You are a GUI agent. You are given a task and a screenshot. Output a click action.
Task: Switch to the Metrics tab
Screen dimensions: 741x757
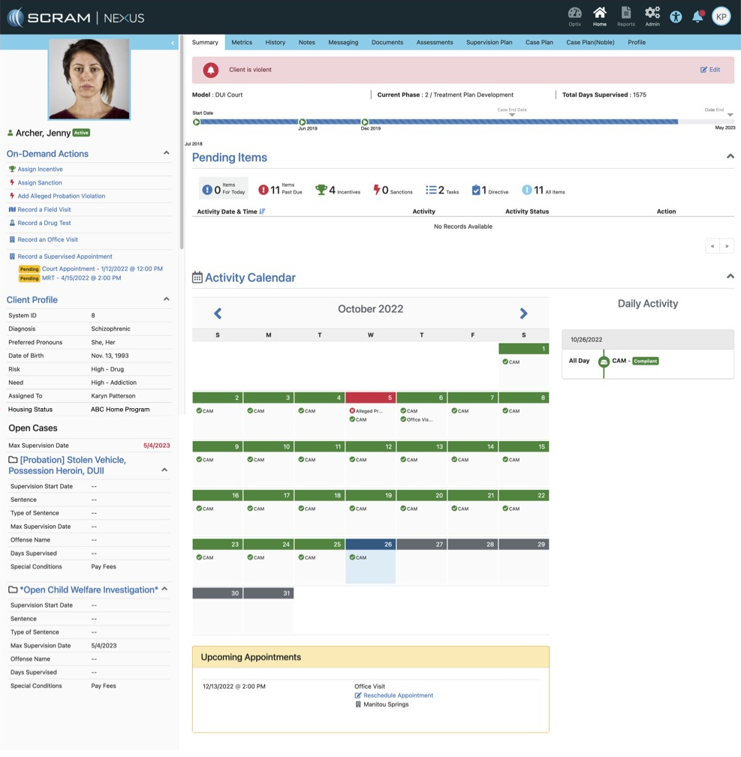(x=242, y=43)
